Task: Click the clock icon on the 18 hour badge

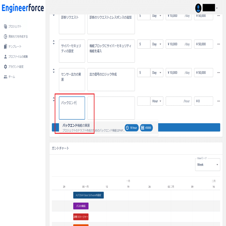Action: click(128, 128)
